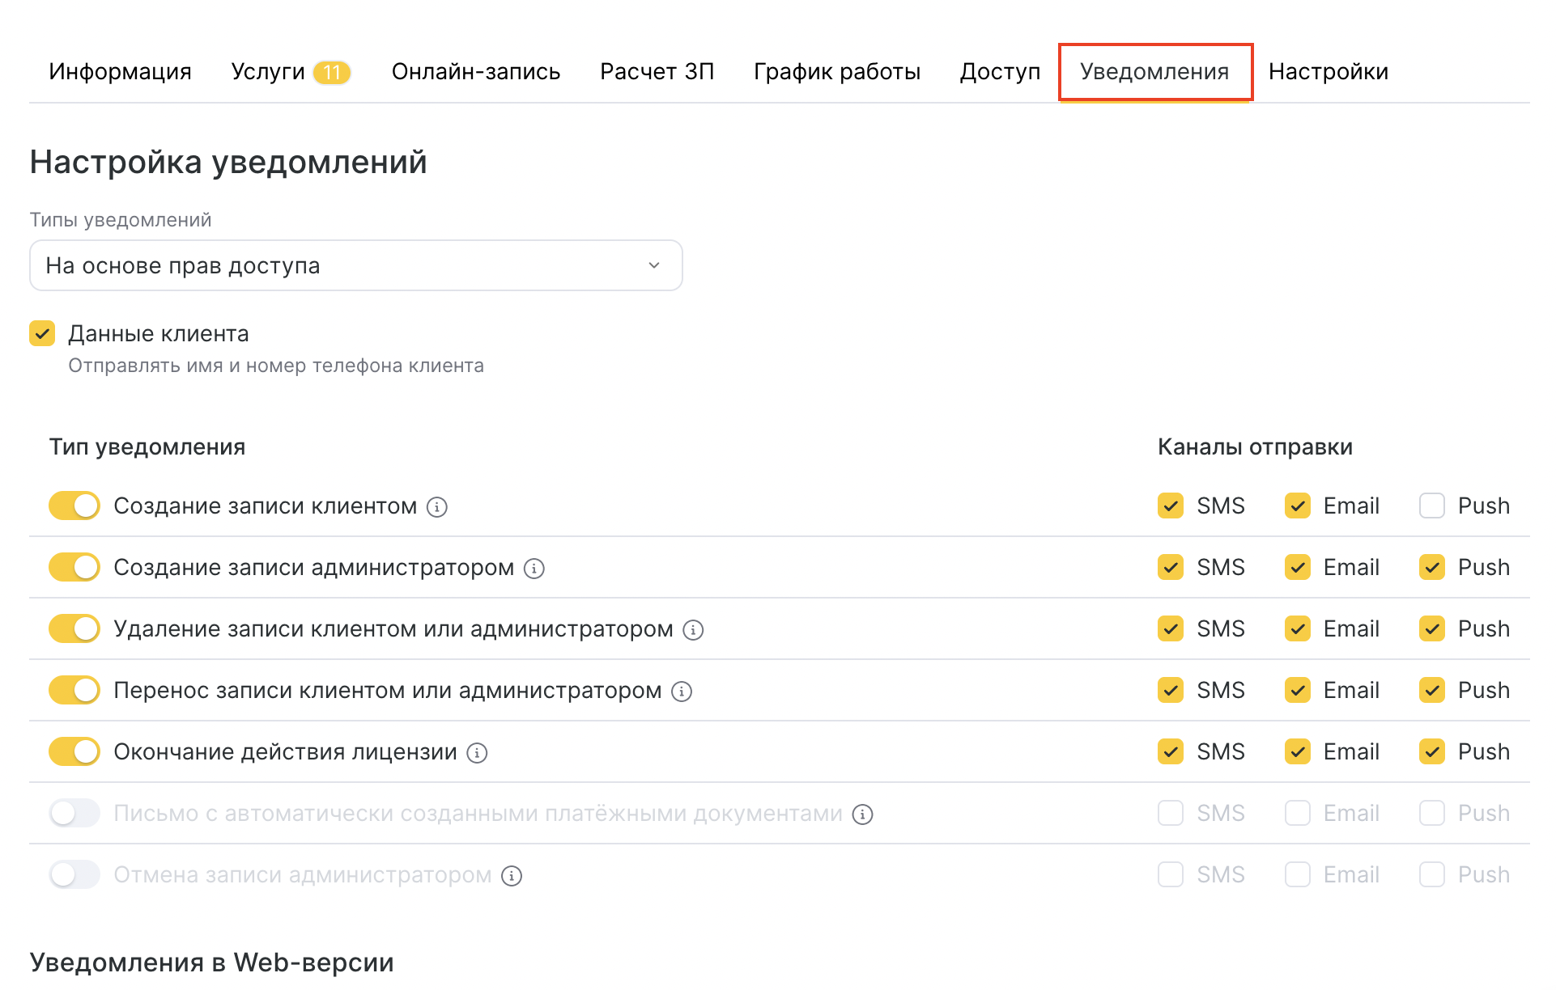Uncheck SMS for Окончание действия лицензии
The height and width of the screenshot is (990, 1556).
pos(1171,752)
